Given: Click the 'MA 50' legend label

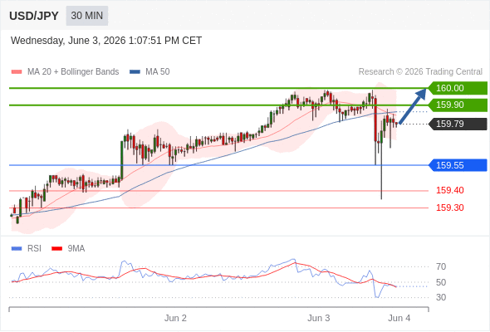Looking at the screenshot, I should (158, 72).
